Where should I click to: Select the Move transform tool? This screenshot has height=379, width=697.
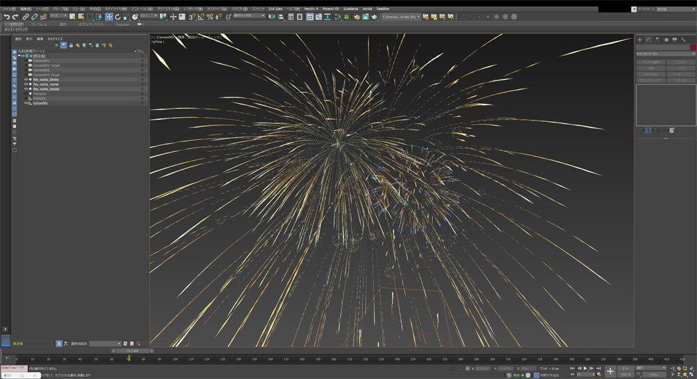(x=109, y=16)
